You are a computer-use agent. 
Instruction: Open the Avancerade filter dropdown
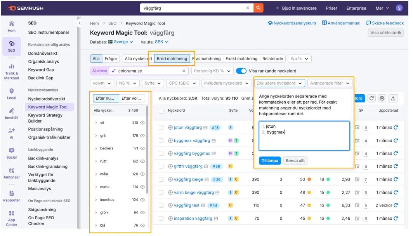[x=330, y=83]
